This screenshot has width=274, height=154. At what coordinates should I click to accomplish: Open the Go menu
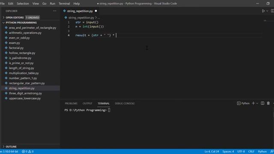click(x=45, y=3)
